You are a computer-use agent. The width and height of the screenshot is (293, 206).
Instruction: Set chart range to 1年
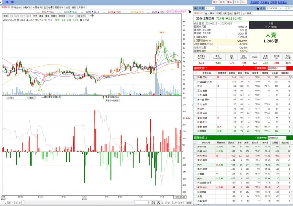175,203
